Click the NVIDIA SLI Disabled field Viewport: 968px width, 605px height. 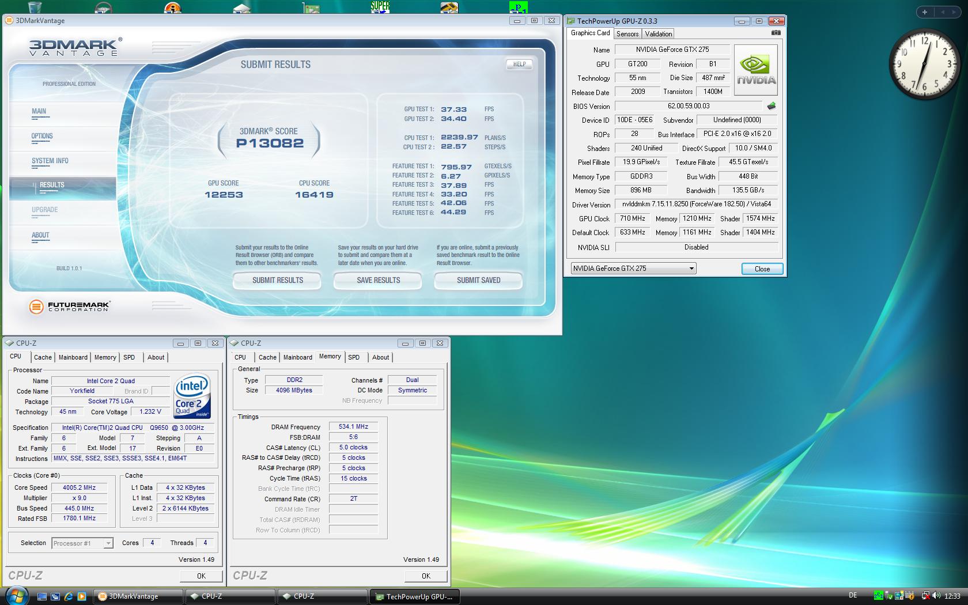tap(697, 247)
